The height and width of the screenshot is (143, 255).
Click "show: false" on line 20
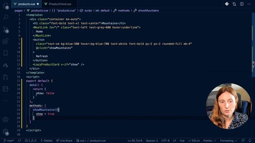click(45, 93)
